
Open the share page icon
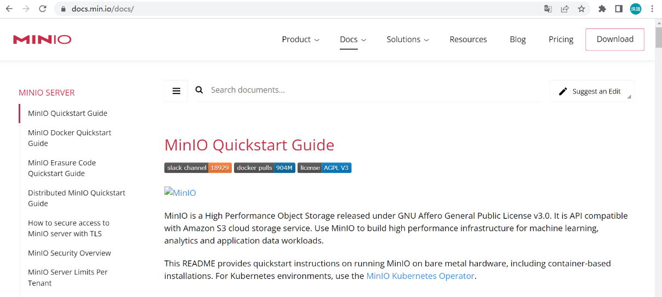(x=564, y=9)
